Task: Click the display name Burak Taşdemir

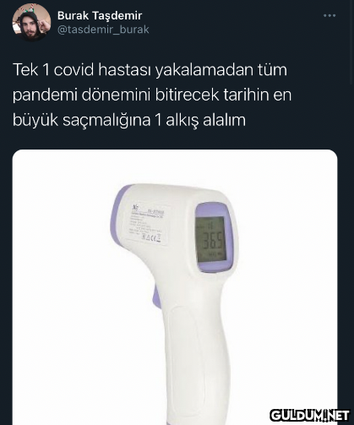Action: tap(100, 16)
